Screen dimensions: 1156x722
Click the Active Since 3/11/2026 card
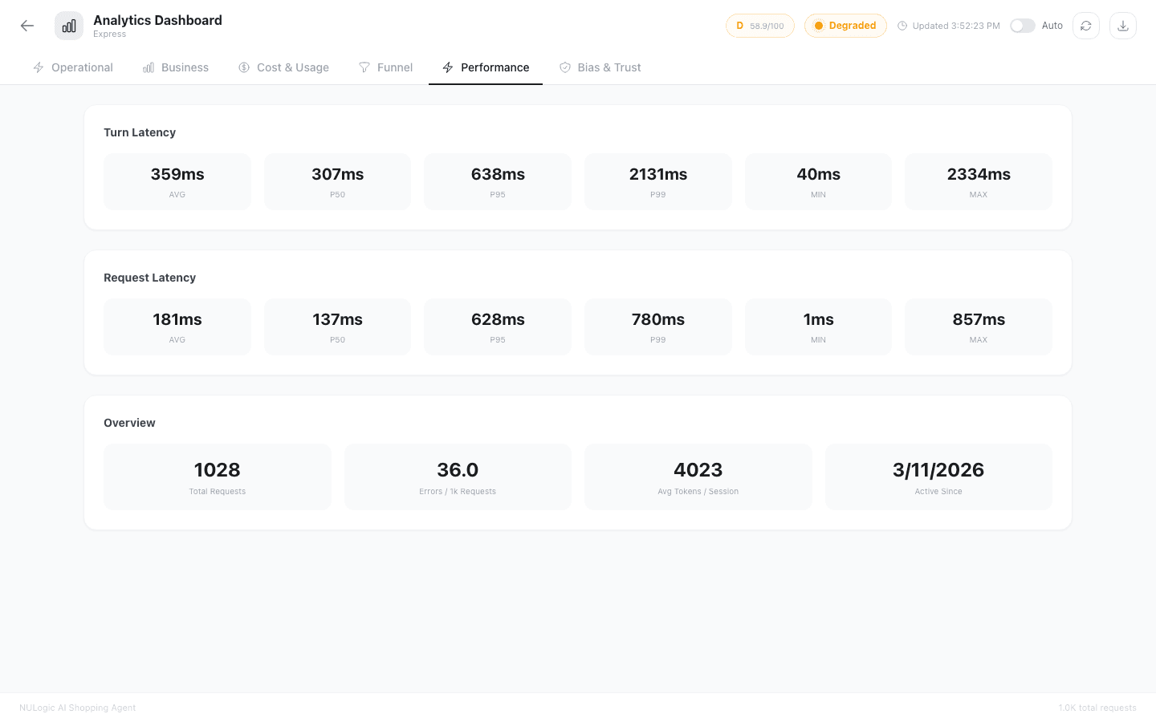(x=938, y=477)
